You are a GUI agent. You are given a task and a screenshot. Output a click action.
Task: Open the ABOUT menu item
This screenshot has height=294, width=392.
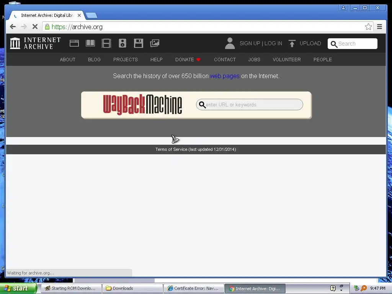(x=67, y=59)
